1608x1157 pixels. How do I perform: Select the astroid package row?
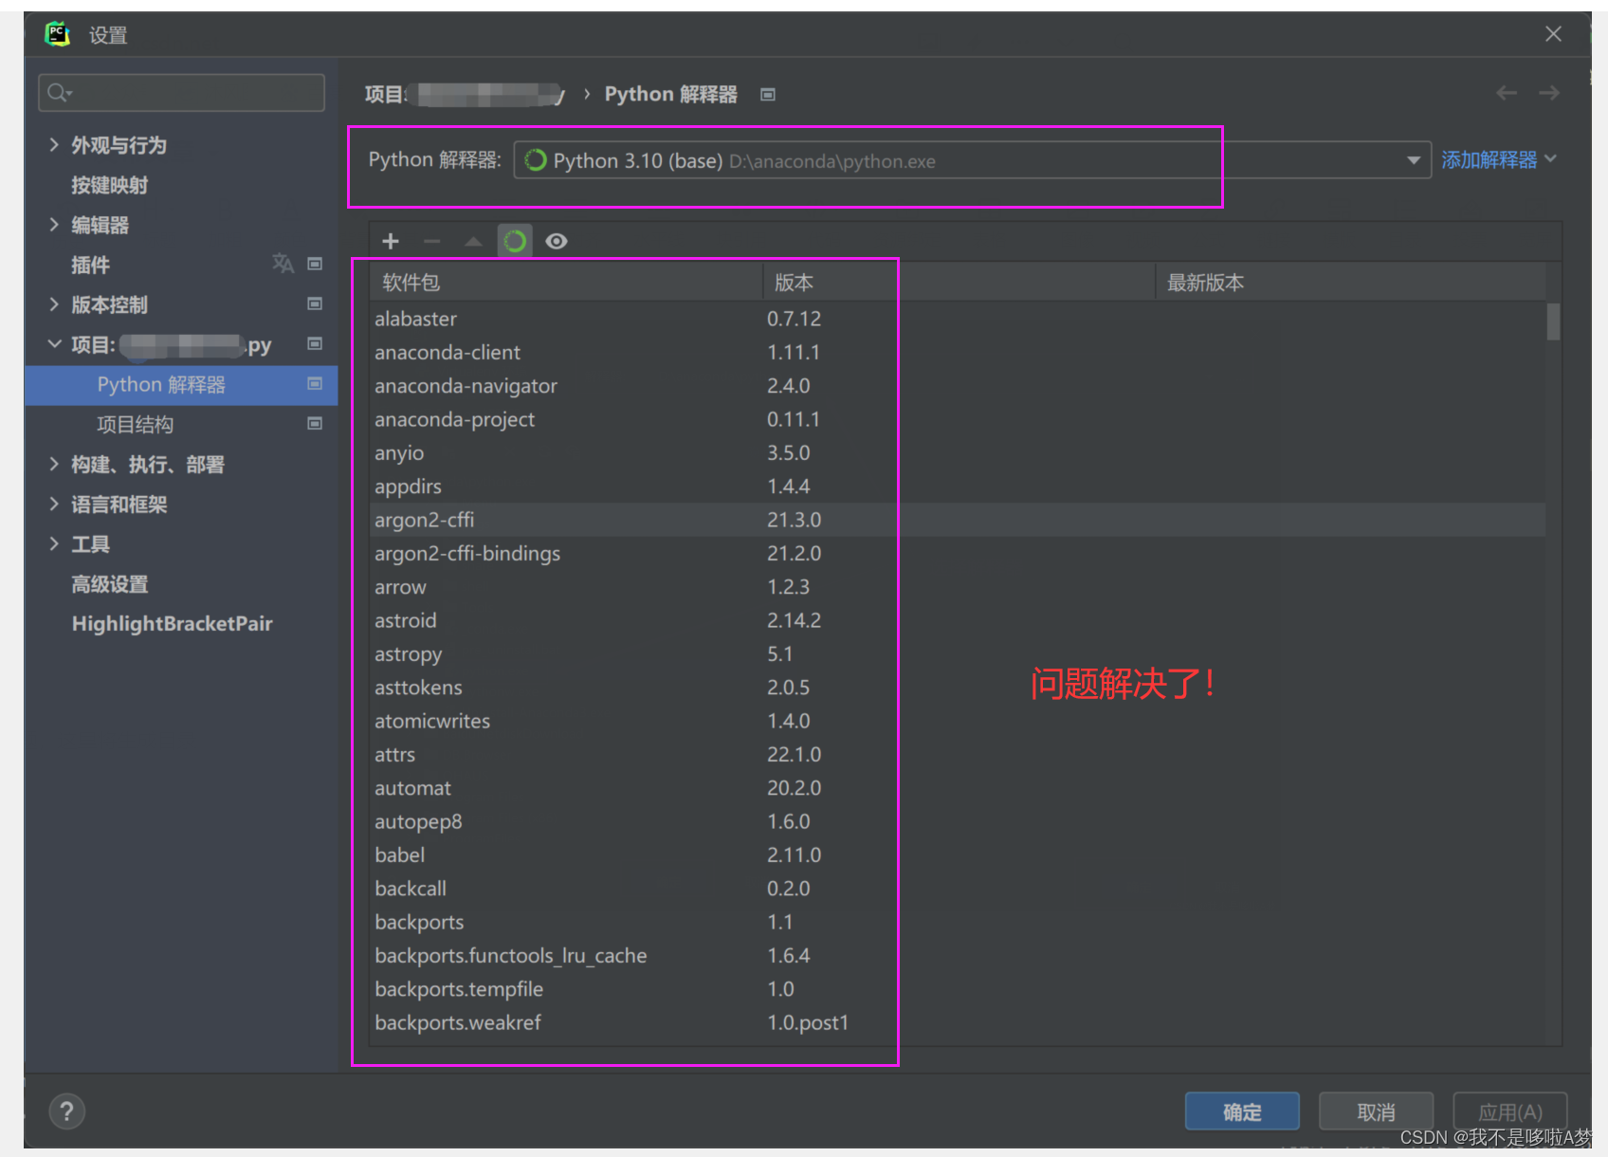point(958,620)
